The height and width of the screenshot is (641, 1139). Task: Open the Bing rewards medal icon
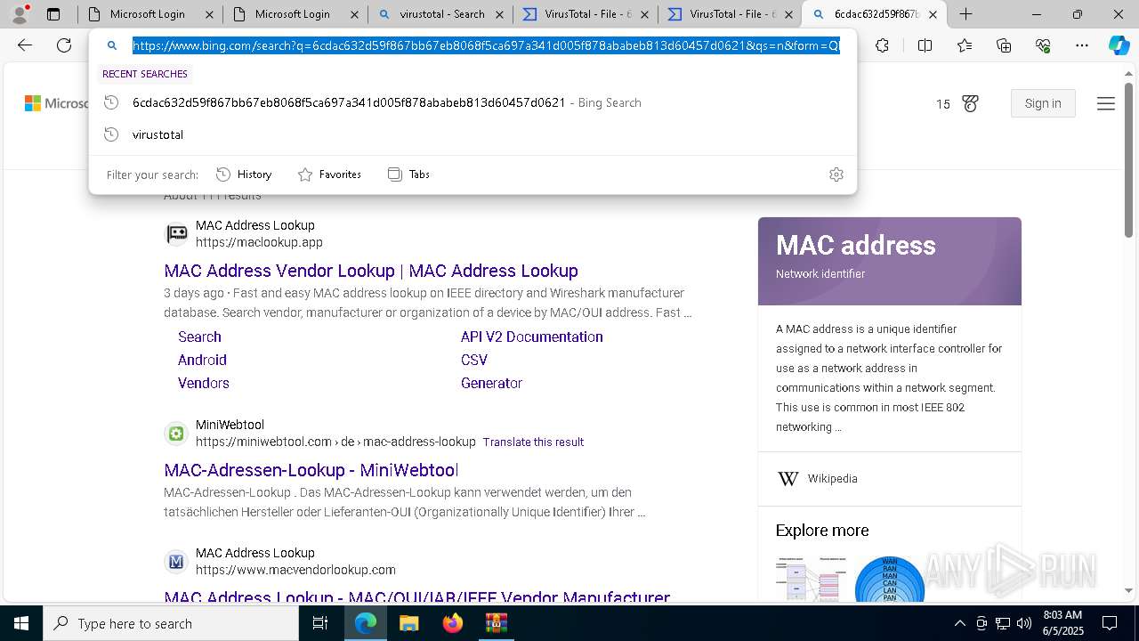[x=970, y=104]
